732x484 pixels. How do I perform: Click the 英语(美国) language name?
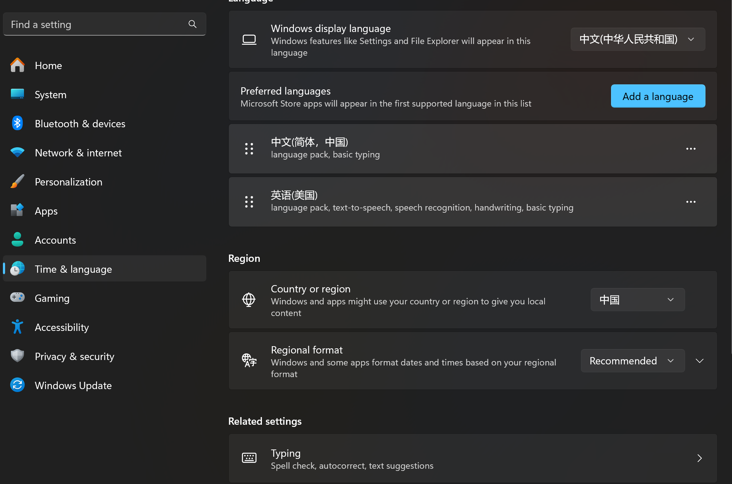(x=294, y=195)
